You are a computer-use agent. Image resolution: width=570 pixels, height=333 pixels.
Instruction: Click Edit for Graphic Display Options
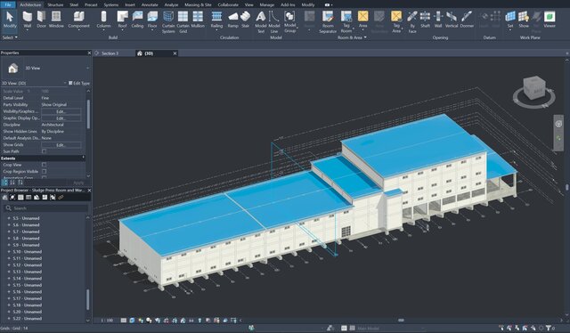click(x=61, y=118)
